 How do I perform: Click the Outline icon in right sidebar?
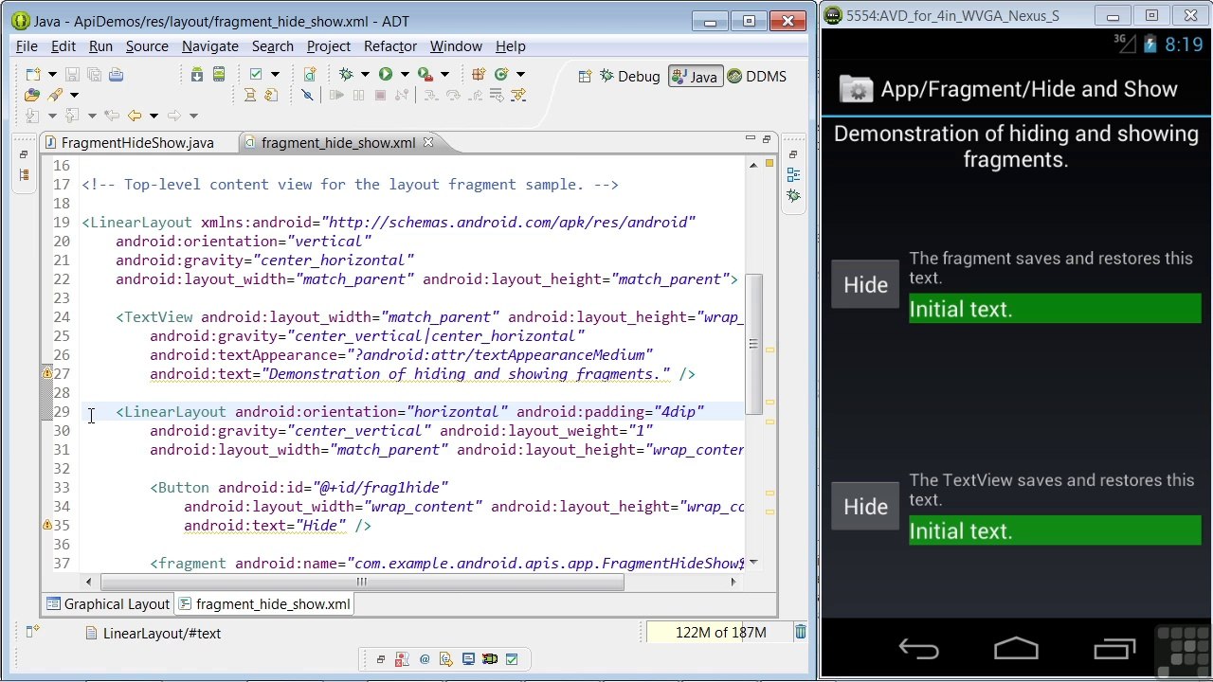793,174
